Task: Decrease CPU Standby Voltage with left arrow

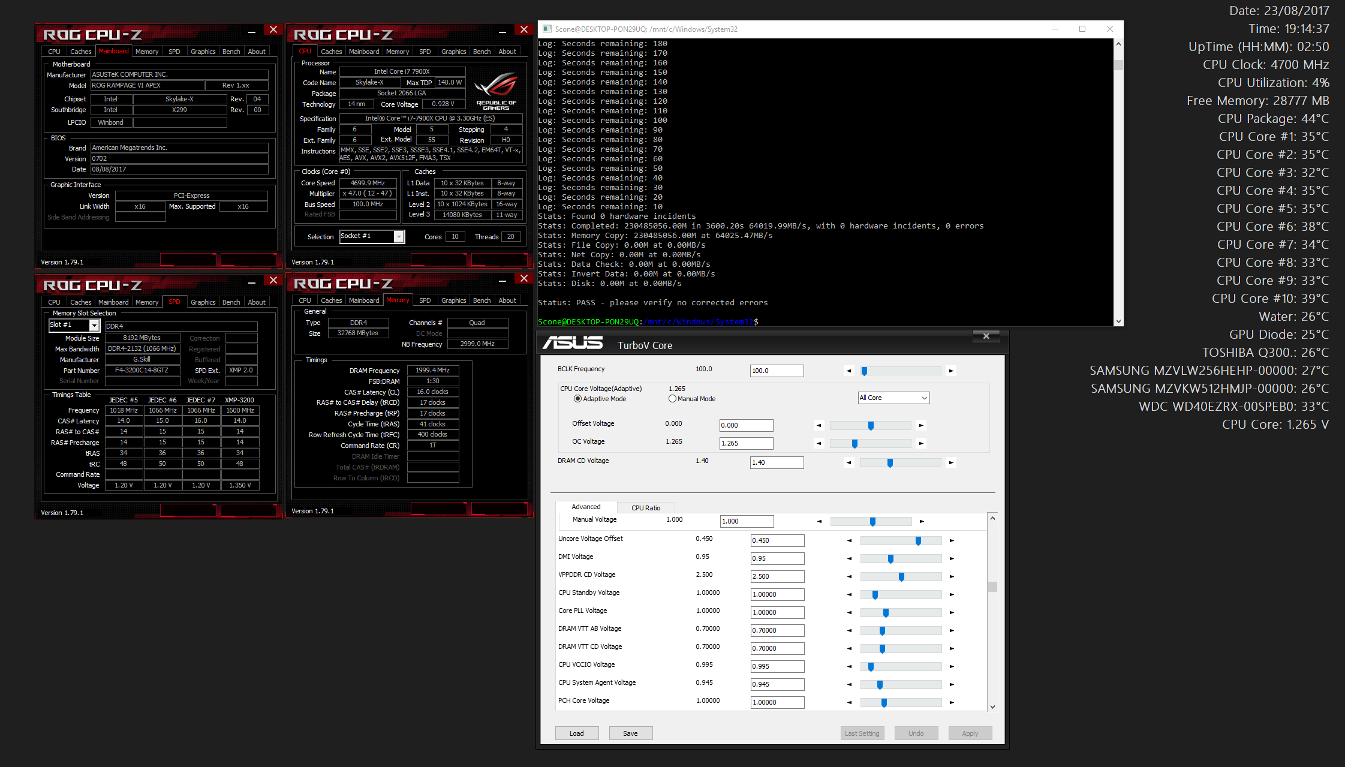Action: pos(849,594)
